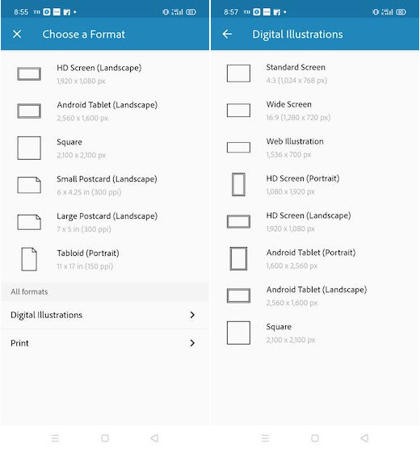The height and width of the screenshot is (452, 420).
Task: Tap Android back button on right phone
Action: pyautogui.click(x=364, y=438)
